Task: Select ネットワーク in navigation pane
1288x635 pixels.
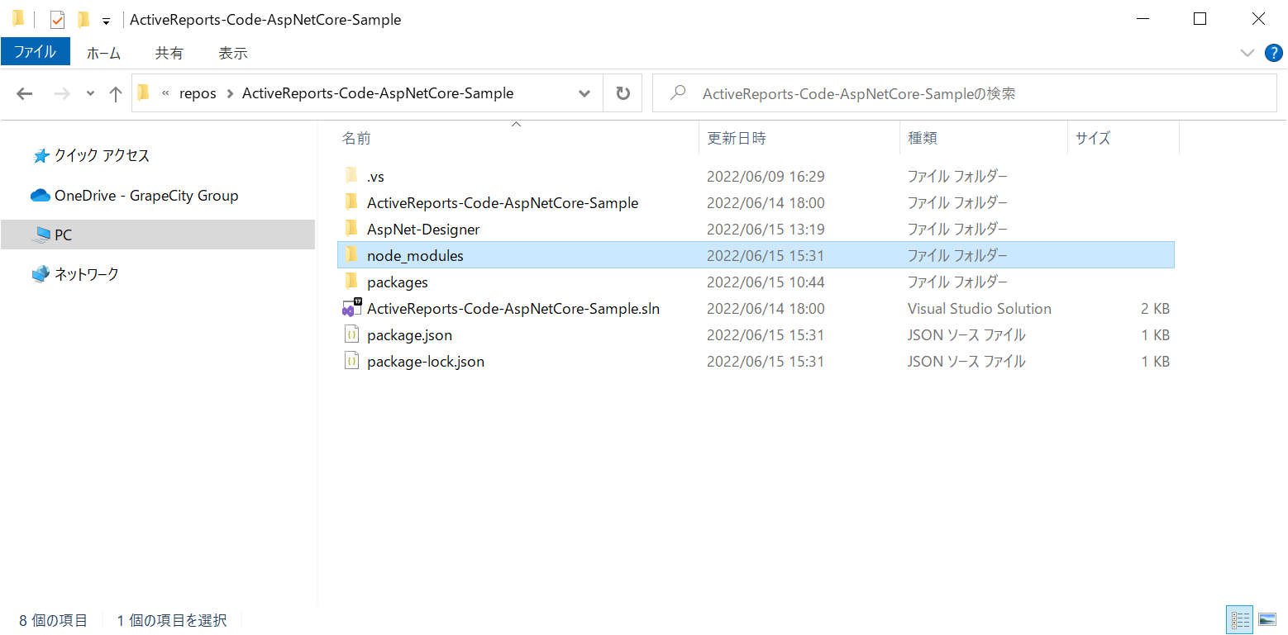Action: 87,273
